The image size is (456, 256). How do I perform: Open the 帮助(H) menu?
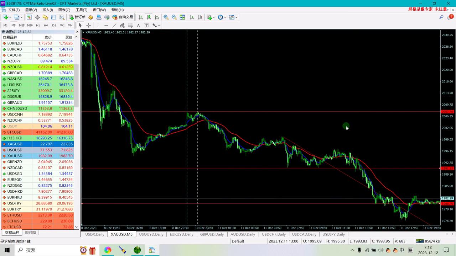coord(118,10)
